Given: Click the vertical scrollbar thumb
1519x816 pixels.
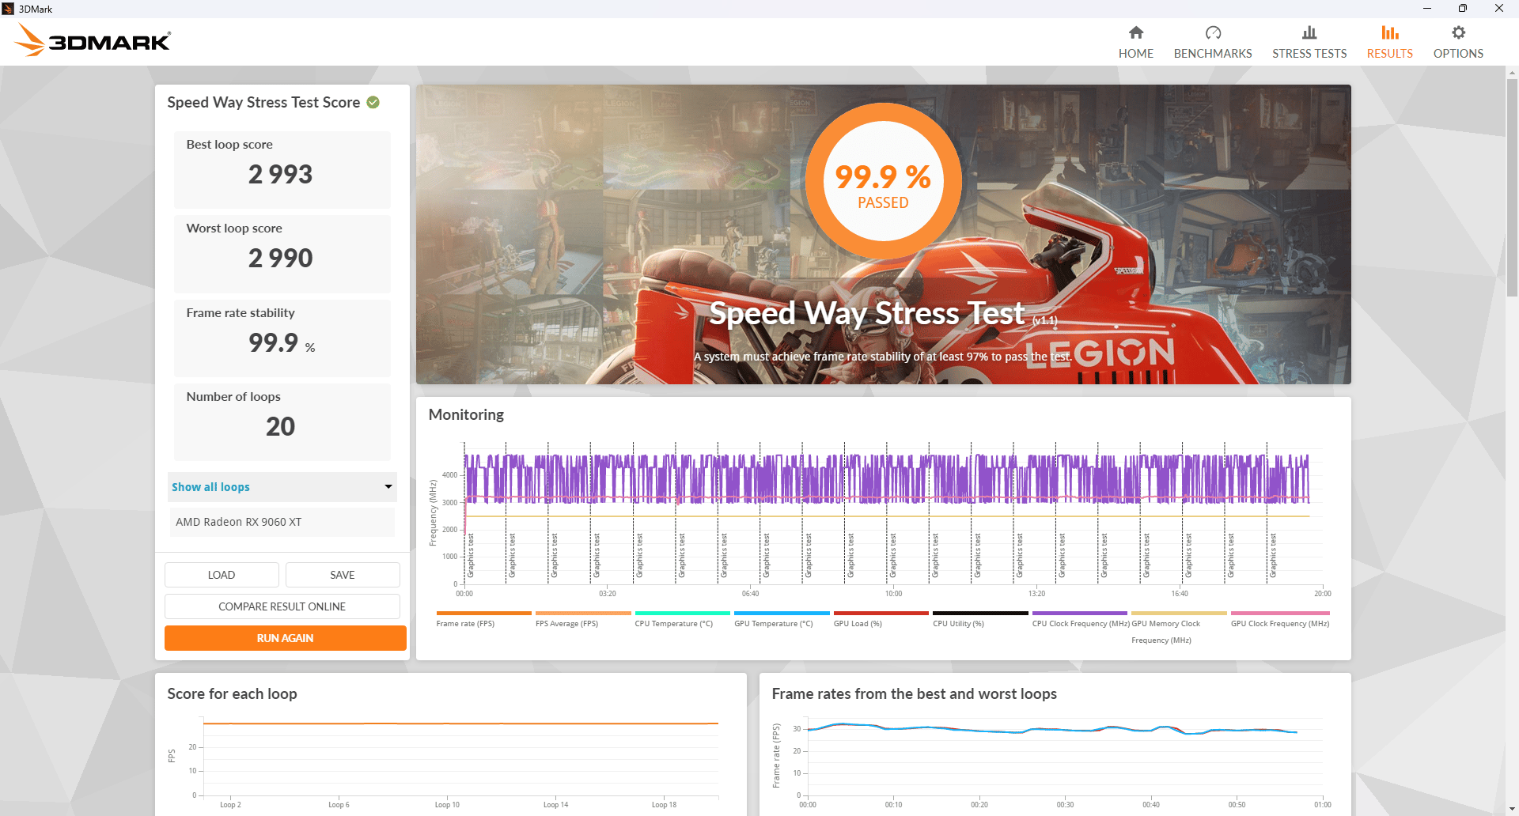Looking at the screenshot, I should pyautogui.click(x=1512, y=187).
